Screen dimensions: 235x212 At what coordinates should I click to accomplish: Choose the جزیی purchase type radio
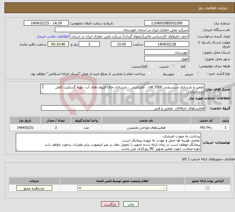[198, 73]
